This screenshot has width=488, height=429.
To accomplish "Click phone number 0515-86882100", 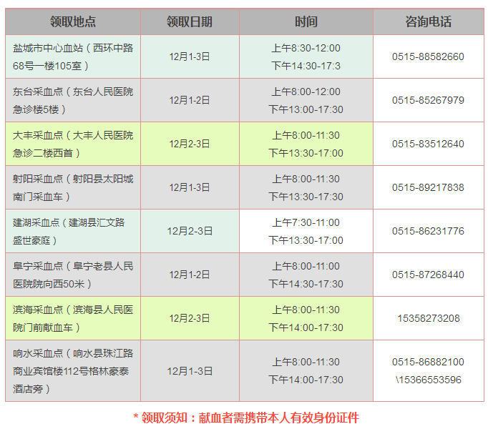I will [x=428, y=362].
